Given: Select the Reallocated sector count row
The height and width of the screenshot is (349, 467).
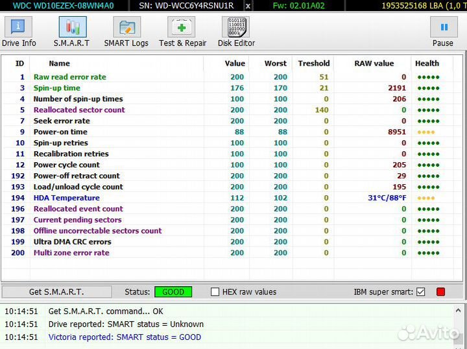Looking at the screenshot, I should (x=79, y=110).
